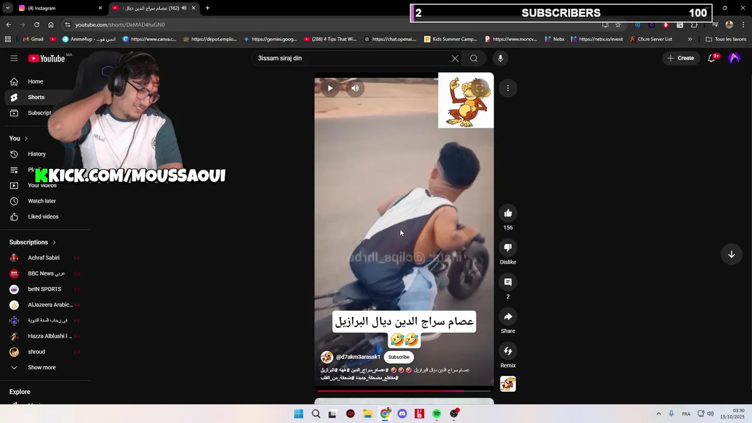This screenshot has width=752, height=423.
Task: Go to next Short with down arrow
Action: tap(731, 254)
